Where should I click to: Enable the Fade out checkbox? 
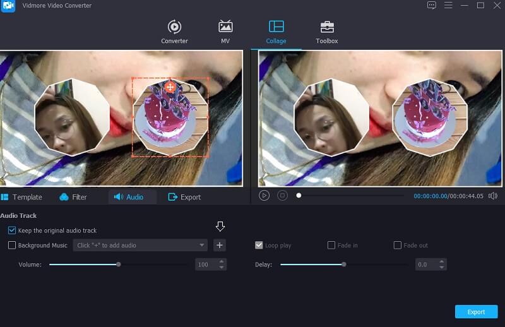[398, 246]
